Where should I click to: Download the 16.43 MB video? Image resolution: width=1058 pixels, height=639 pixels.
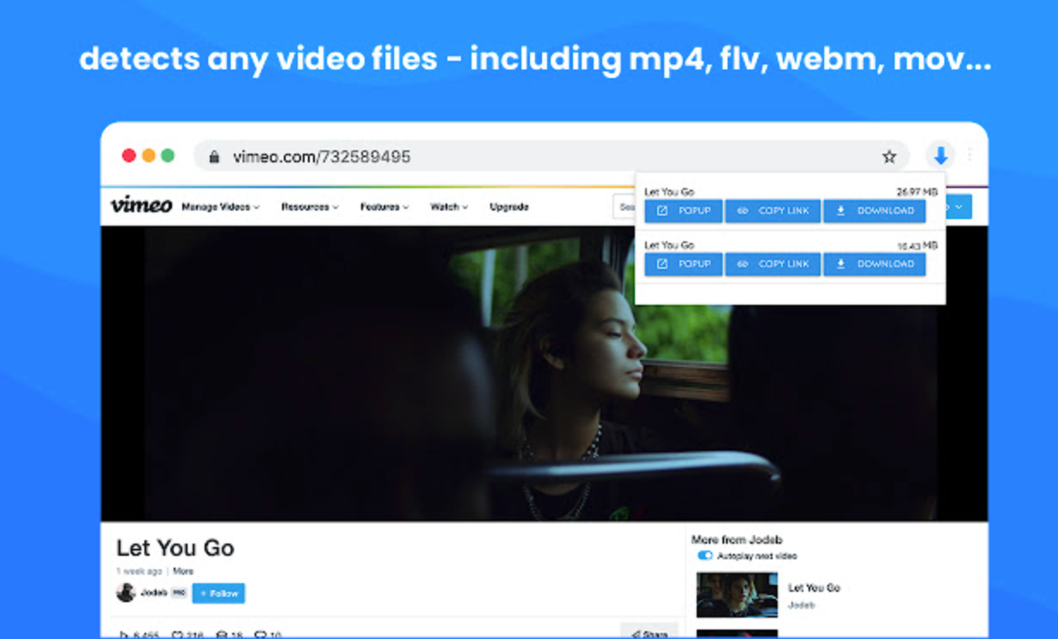click(x=875, y=264)
